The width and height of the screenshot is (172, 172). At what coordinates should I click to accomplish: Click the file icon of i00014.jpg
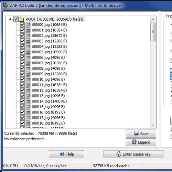click(x=28, y=101)
